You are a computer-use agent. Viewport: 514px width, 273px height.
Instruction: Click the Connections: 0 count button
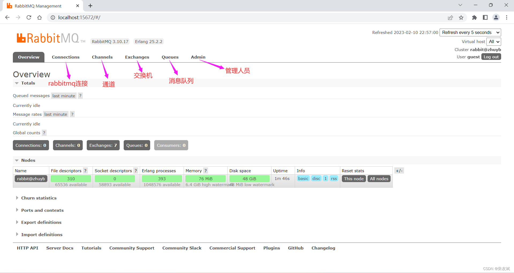[31, 145]
